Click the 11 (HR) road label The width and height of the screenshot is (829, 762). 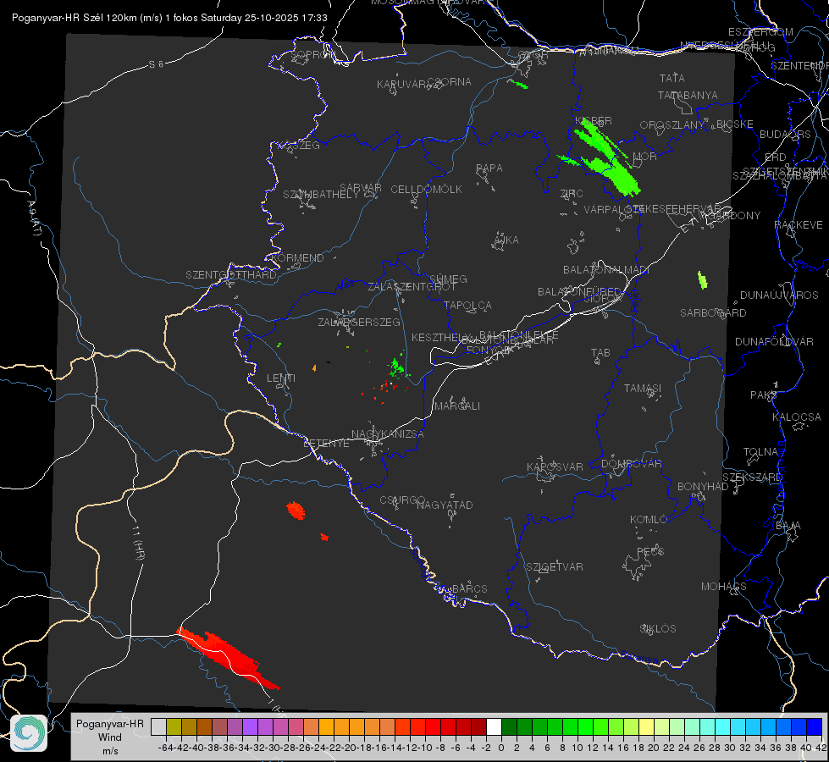[139, 543]
